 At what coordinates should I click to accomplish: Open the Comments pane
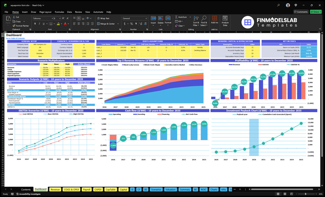[x=301, y=12]
